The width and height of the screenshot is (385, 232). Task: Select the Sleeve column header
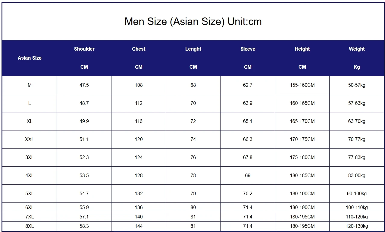[x=248, y=49]
